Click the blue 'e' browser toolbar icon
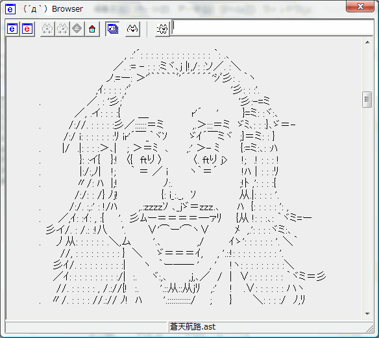 click(x=12, y=29)
